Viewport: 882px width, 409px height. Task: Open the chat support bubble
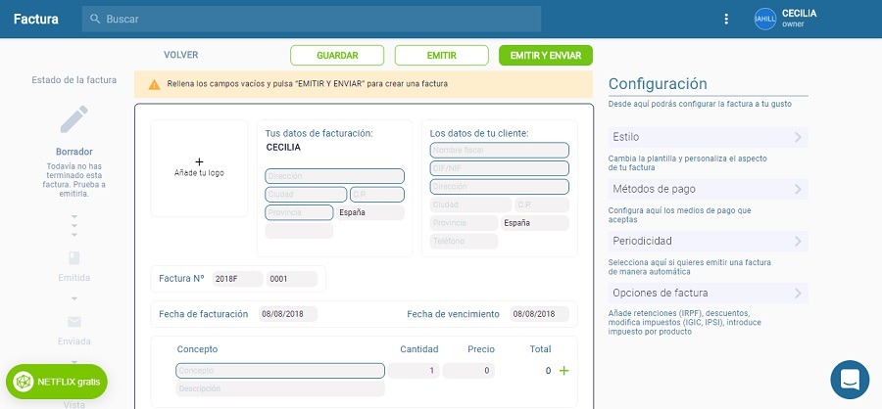[x=850, y=380]
